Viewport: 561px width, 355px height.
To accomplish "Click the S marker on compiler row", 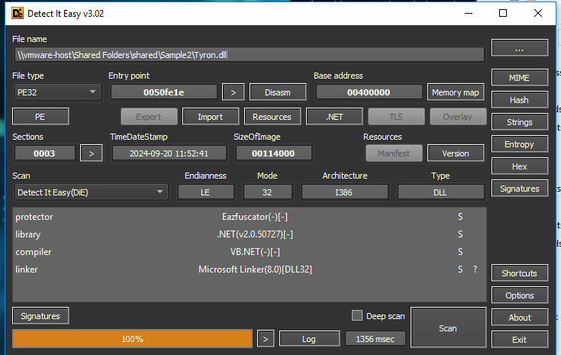I will click(x=460, y=252).
